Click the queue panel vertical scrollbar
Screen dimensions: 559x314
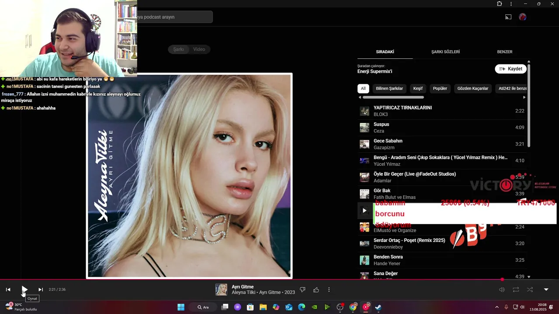pyautogui.click(x=529, y=105)
